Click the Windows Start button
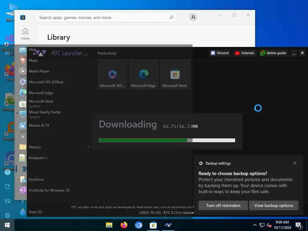308x231 pixels. [7, 225]
